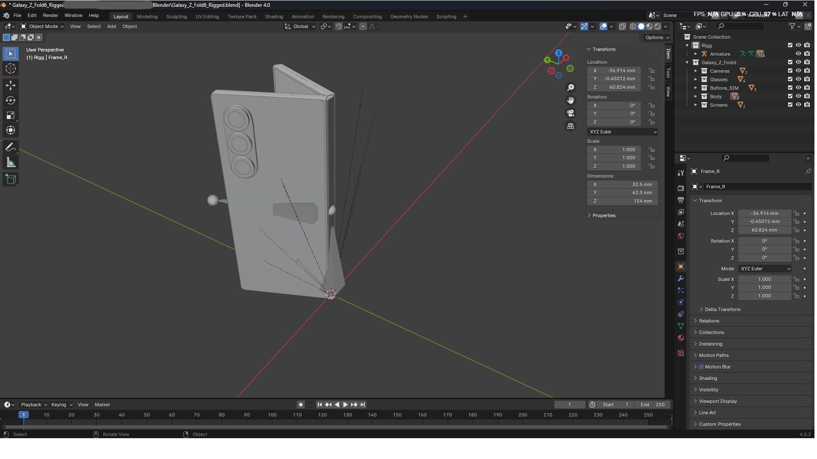The image size is (817, 459).
Task: Switch to Wireframe viewport shading
Action: pos(633,26)
